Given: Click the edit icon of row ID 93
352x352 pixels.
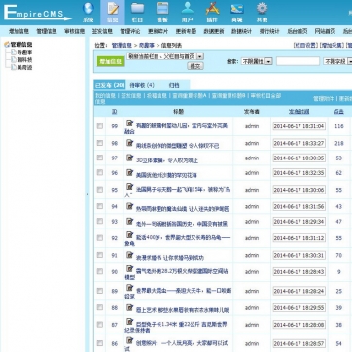Looking at the screenshot, I should (130, 221).
